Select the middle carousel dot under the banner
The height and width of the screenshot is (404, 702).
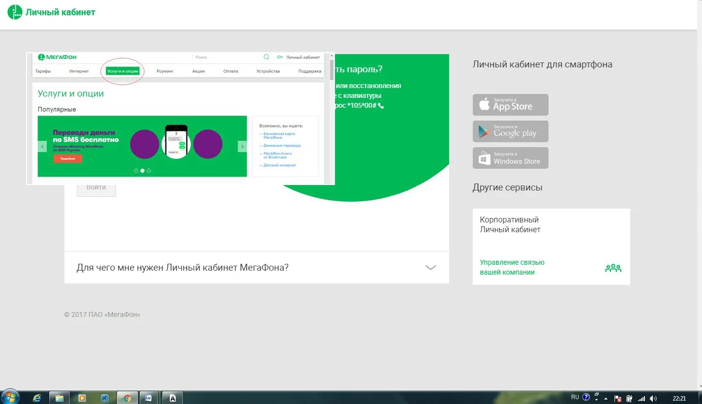click(x=143, y=171)
